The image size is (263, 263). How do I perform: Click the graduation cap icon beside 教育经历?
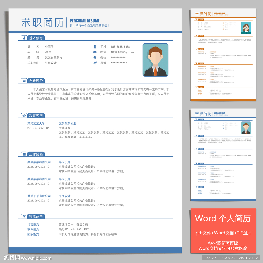[x=24, y=116]
